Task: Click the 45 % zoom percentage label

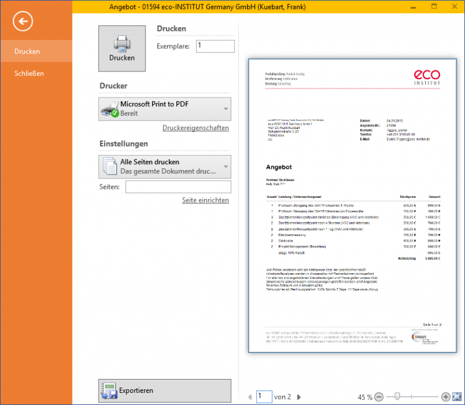Action: pos(364,397)
